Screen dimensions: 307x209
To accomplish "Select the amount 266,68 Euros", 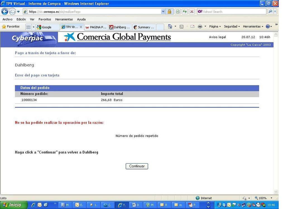I will (112, 100).
